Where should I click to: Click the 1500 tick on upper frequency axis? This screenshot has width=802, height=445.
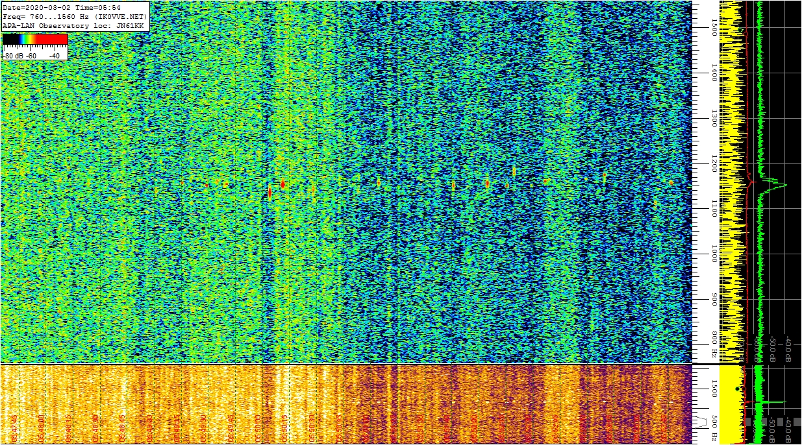pyautogui.click(x=714, y=26)
